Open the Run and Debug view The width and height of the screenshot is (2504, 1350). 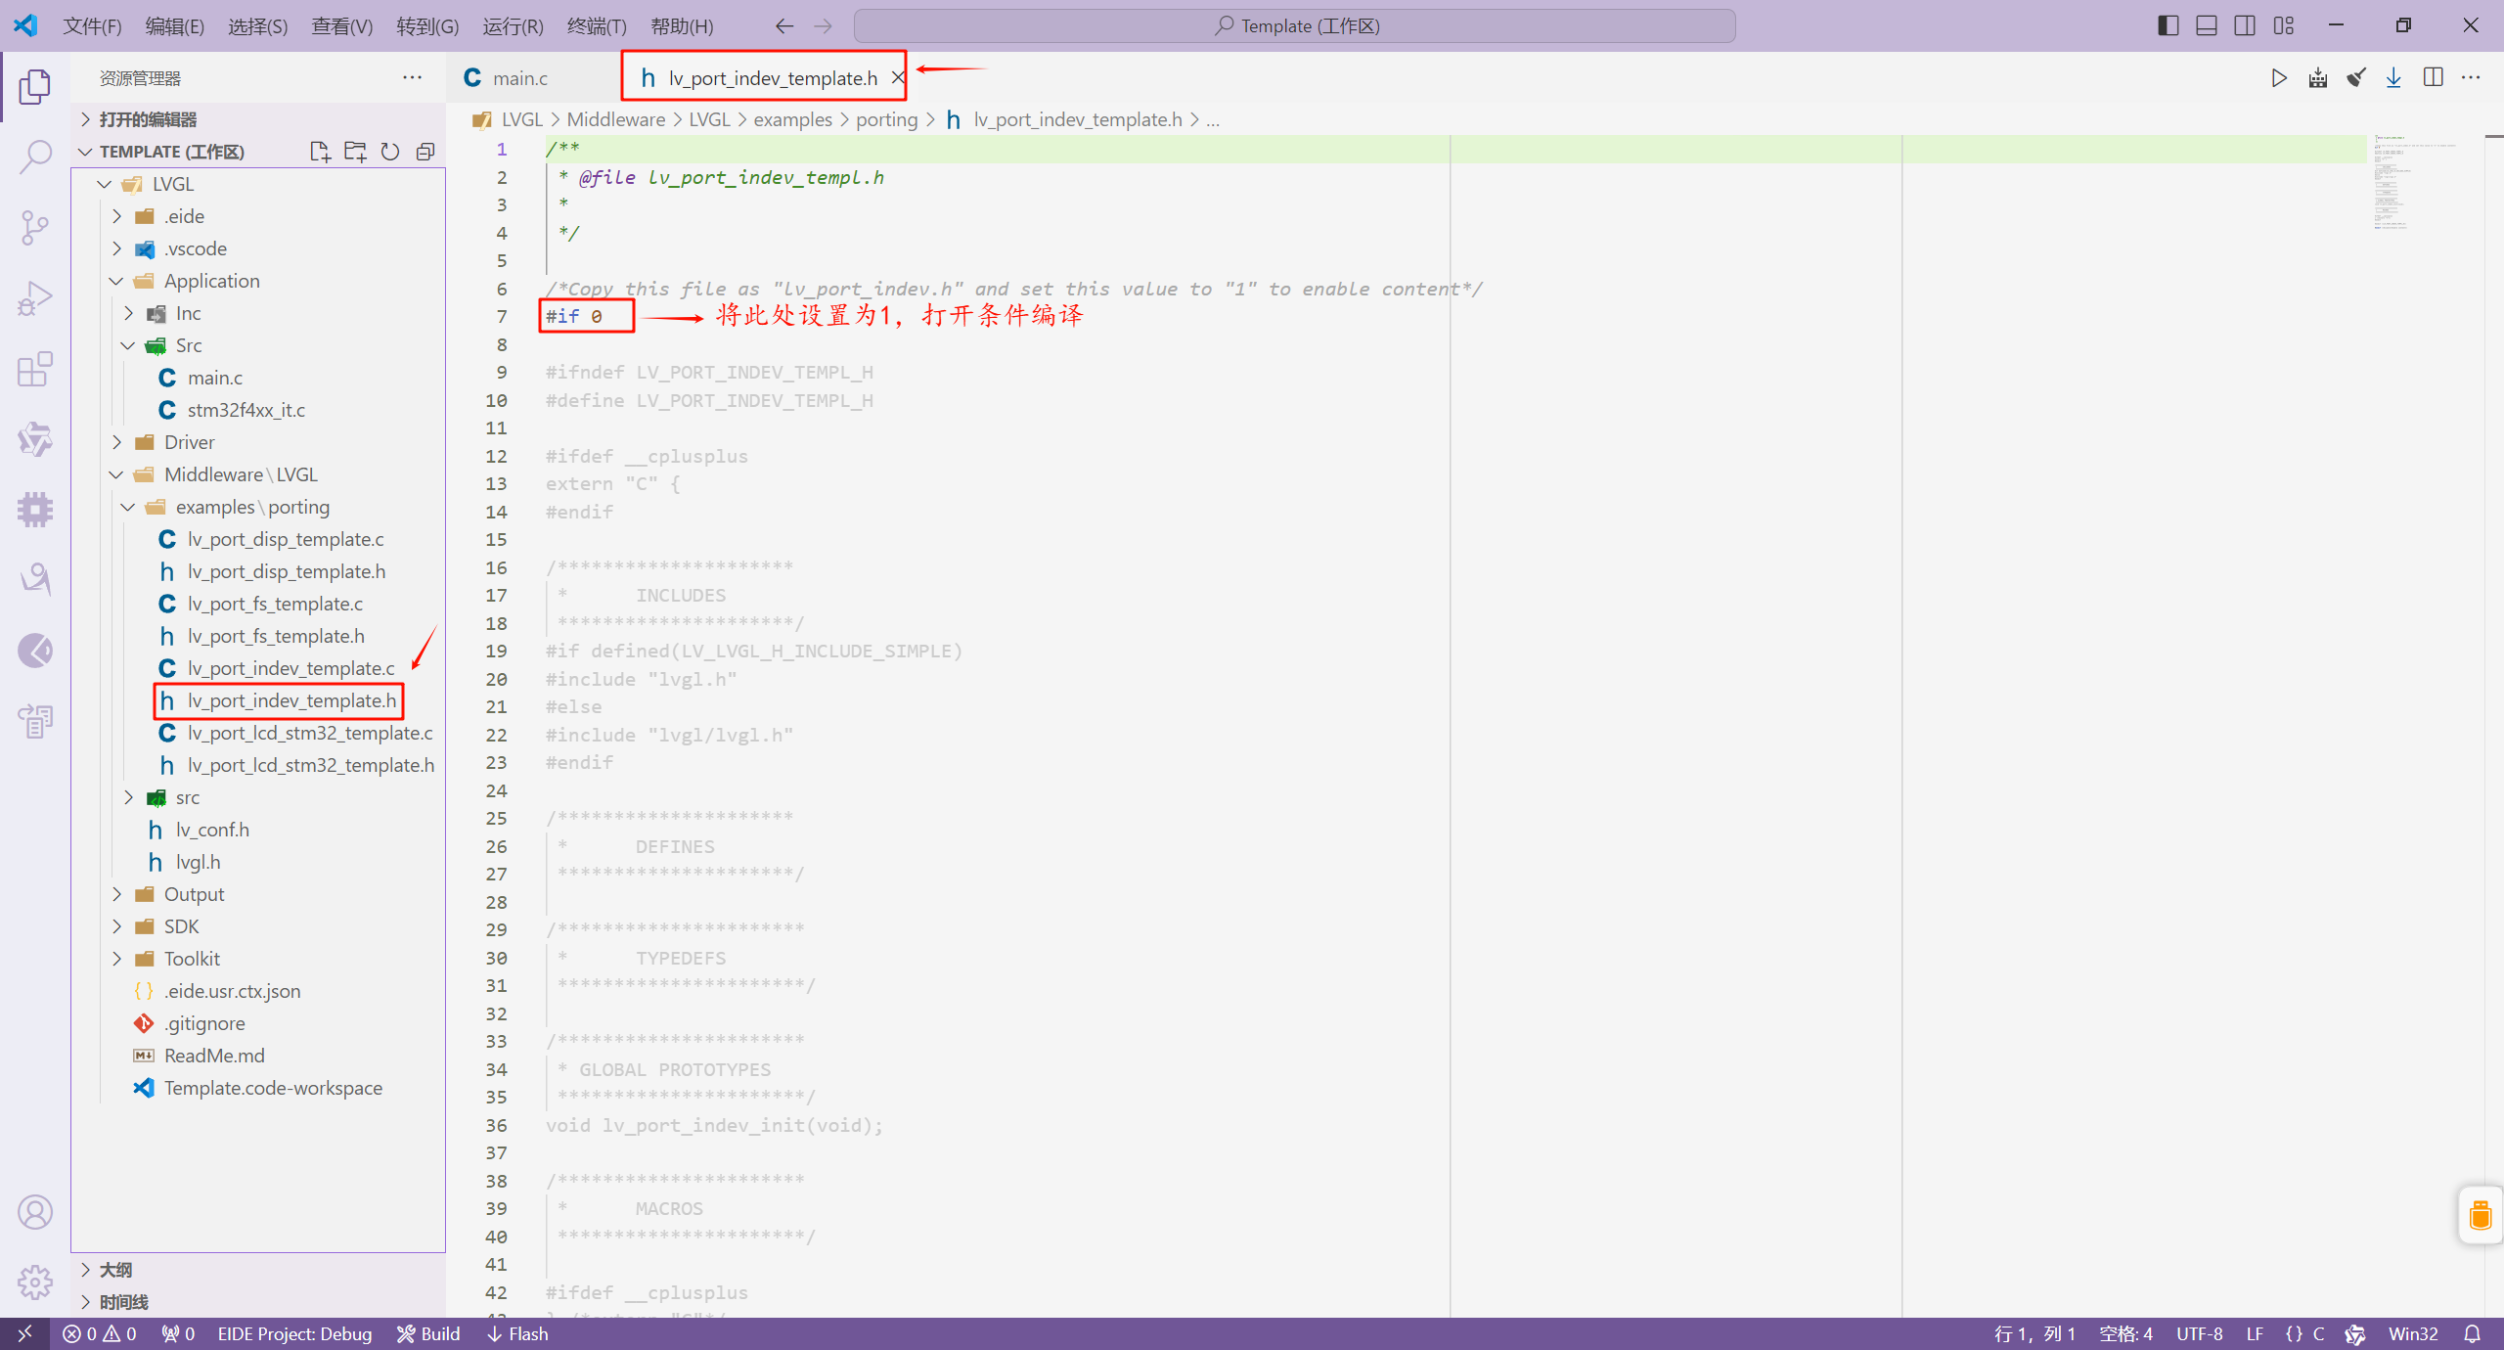click(x=35, y=297)
